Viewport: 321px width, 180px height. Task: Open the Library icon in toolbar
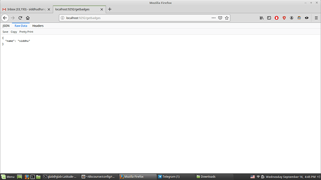[261, 18]
